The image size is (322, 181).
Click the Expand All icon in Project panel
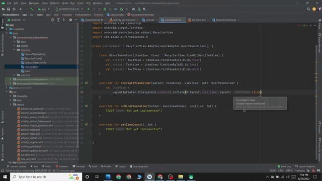point(58,20)
